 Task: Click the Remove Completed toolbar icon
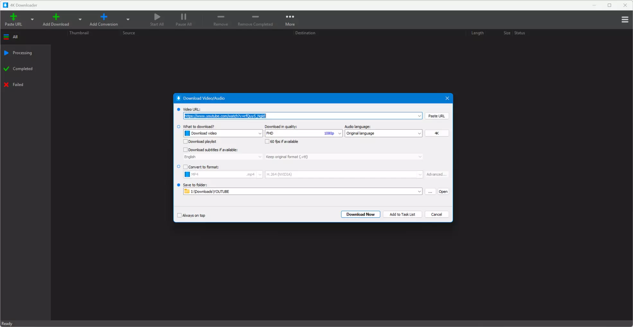255,17
